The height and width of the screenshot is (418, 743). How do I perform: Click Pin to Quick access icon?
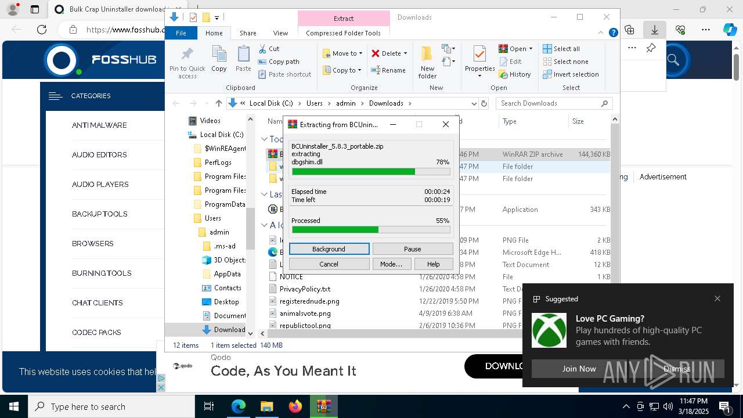coord(187,62)
